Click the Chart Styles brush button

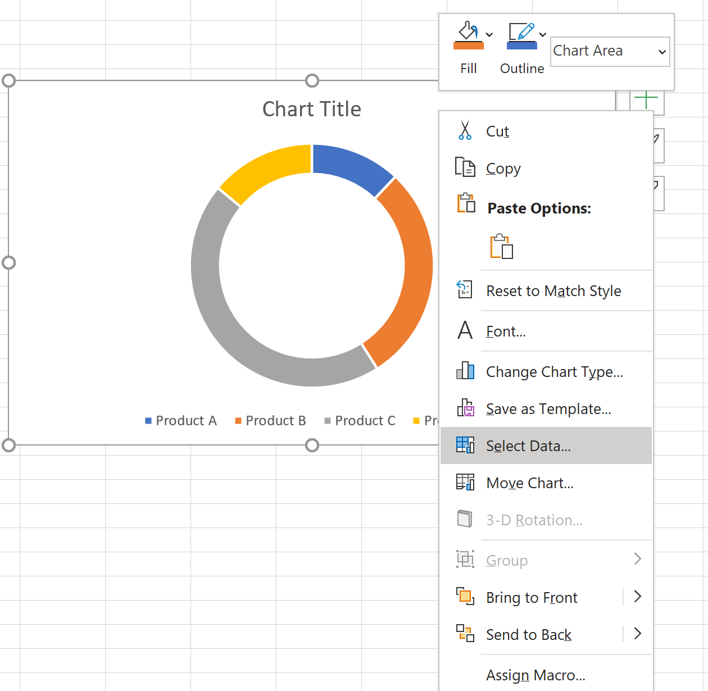pyautogui.click(x=659, y=146)
